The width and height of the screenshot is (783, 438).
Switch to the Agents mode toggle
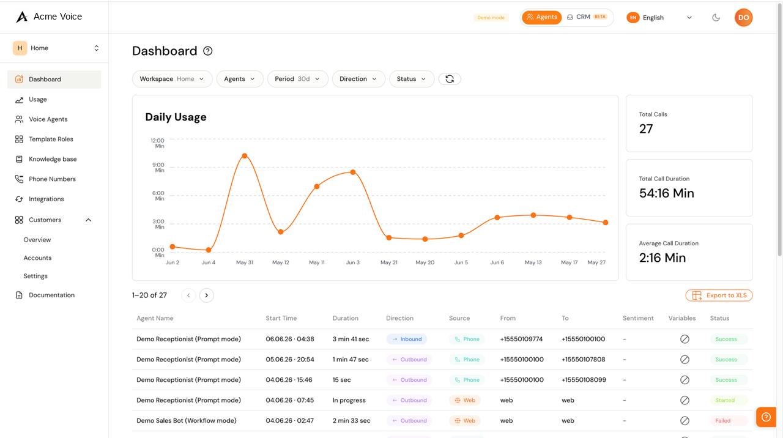(542, 17)
